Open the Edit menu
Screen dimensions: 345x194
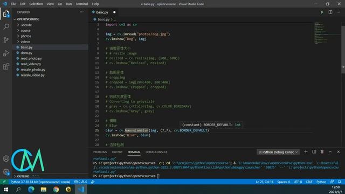(x=23, y=4)
